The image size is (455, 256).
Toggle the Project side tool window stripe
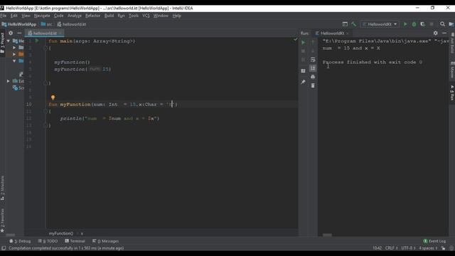click(3, 43)
